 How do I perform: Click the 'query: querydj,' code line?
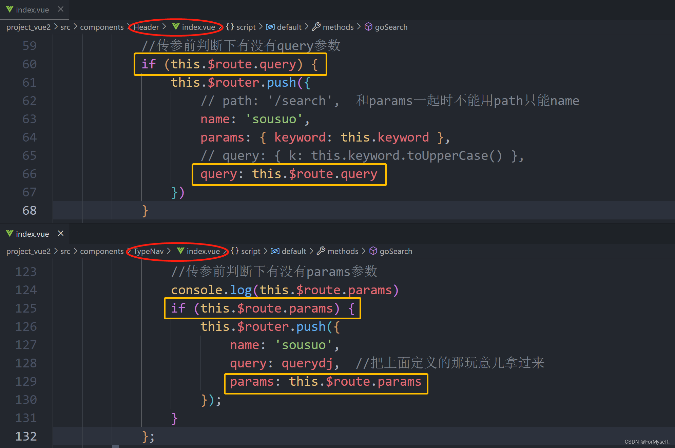285,363
